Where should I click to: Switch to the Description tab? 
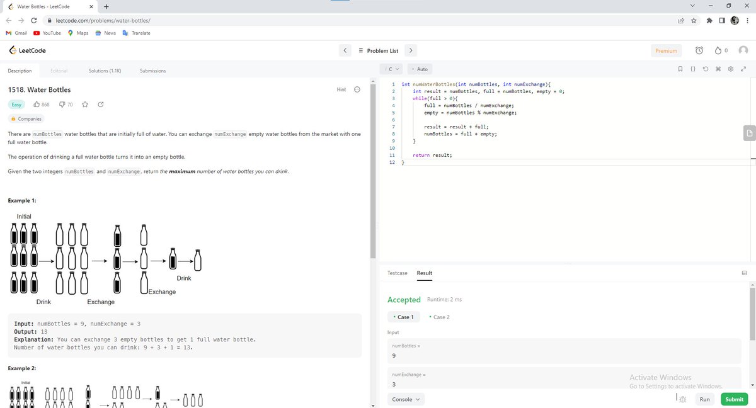tap(20, 71)
